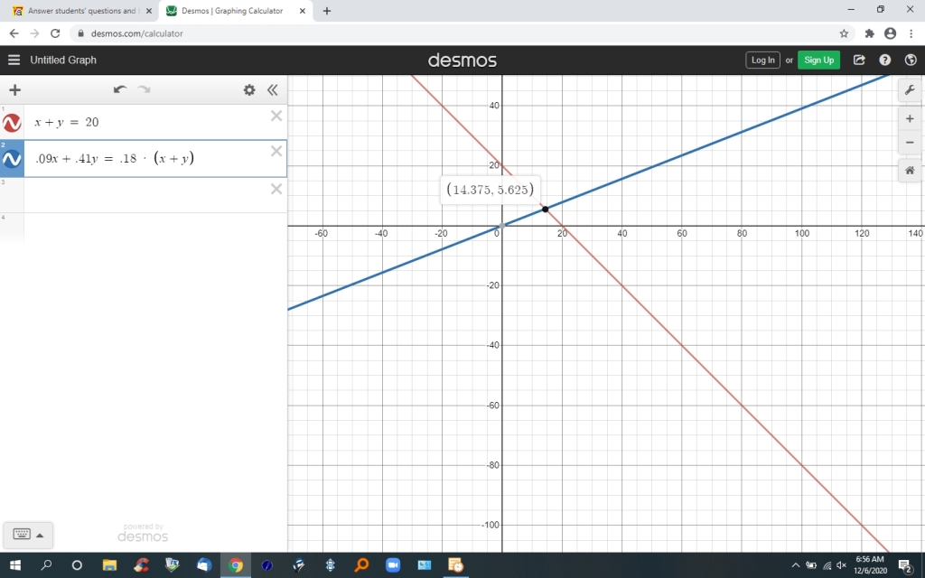The height and width of the screenshot is (578, 925).
Task: Open the Windows Start menu
Action: click(x=14, y=565)
